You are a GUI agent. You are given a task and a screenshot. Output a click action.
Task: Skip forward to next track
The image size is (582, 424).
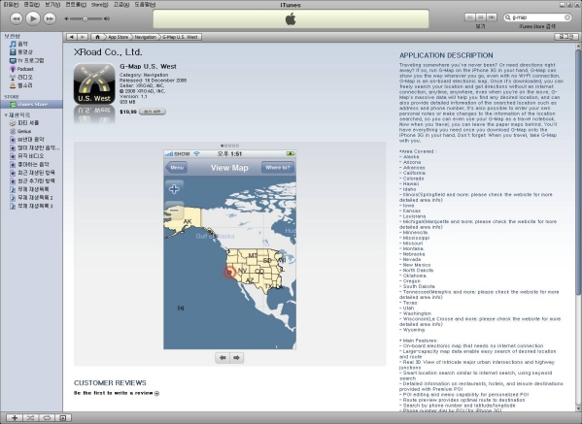50,18
